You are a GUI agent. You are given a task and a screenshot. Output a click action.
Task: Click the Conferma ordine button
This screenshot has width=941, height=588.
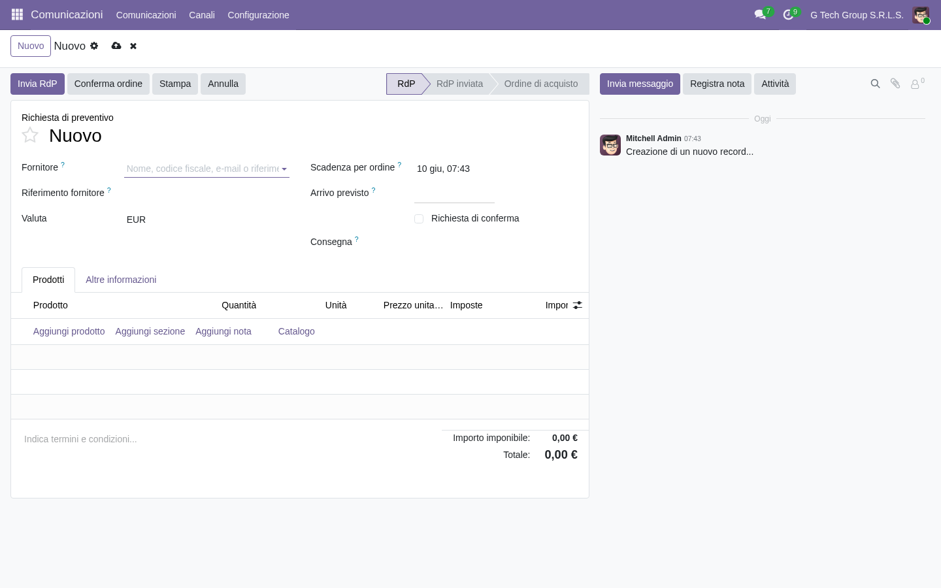(108, 84)
